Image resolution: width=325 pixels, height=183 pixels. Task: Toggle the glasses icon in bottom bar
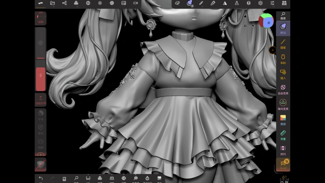click(88, 178)
